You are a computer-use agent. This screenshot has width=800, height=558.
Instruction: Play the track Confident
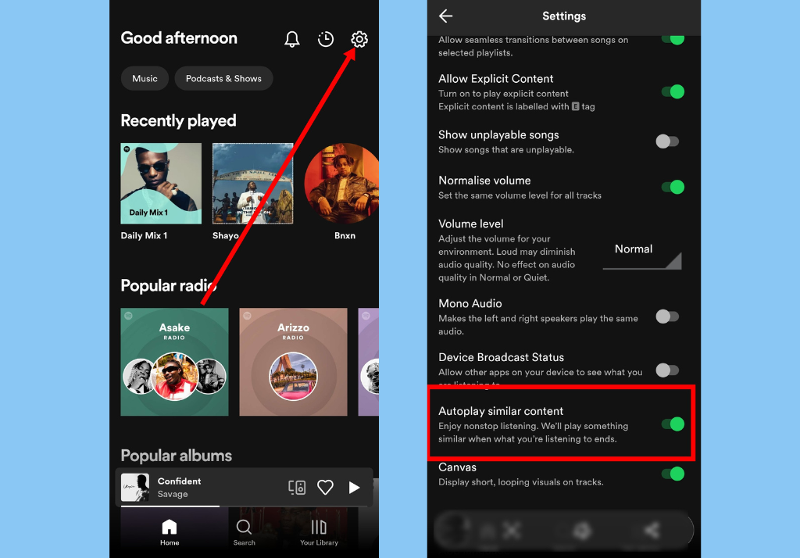click(354, 488)
